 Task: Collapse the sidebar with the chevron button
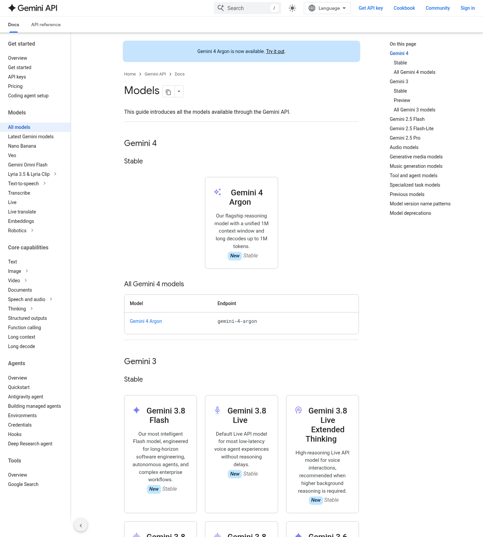[x=81, y=525]
